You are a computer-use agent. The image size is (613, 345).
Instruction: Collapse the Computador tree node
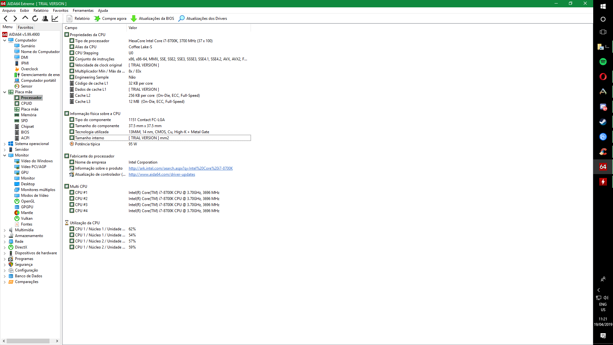point(5,40)
